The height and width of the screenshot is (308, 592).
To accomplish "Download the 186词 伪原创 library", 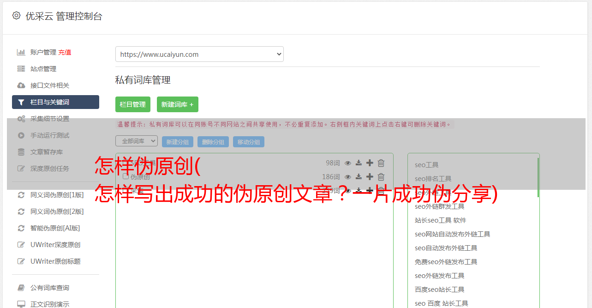I will click(x=359, y=177).
